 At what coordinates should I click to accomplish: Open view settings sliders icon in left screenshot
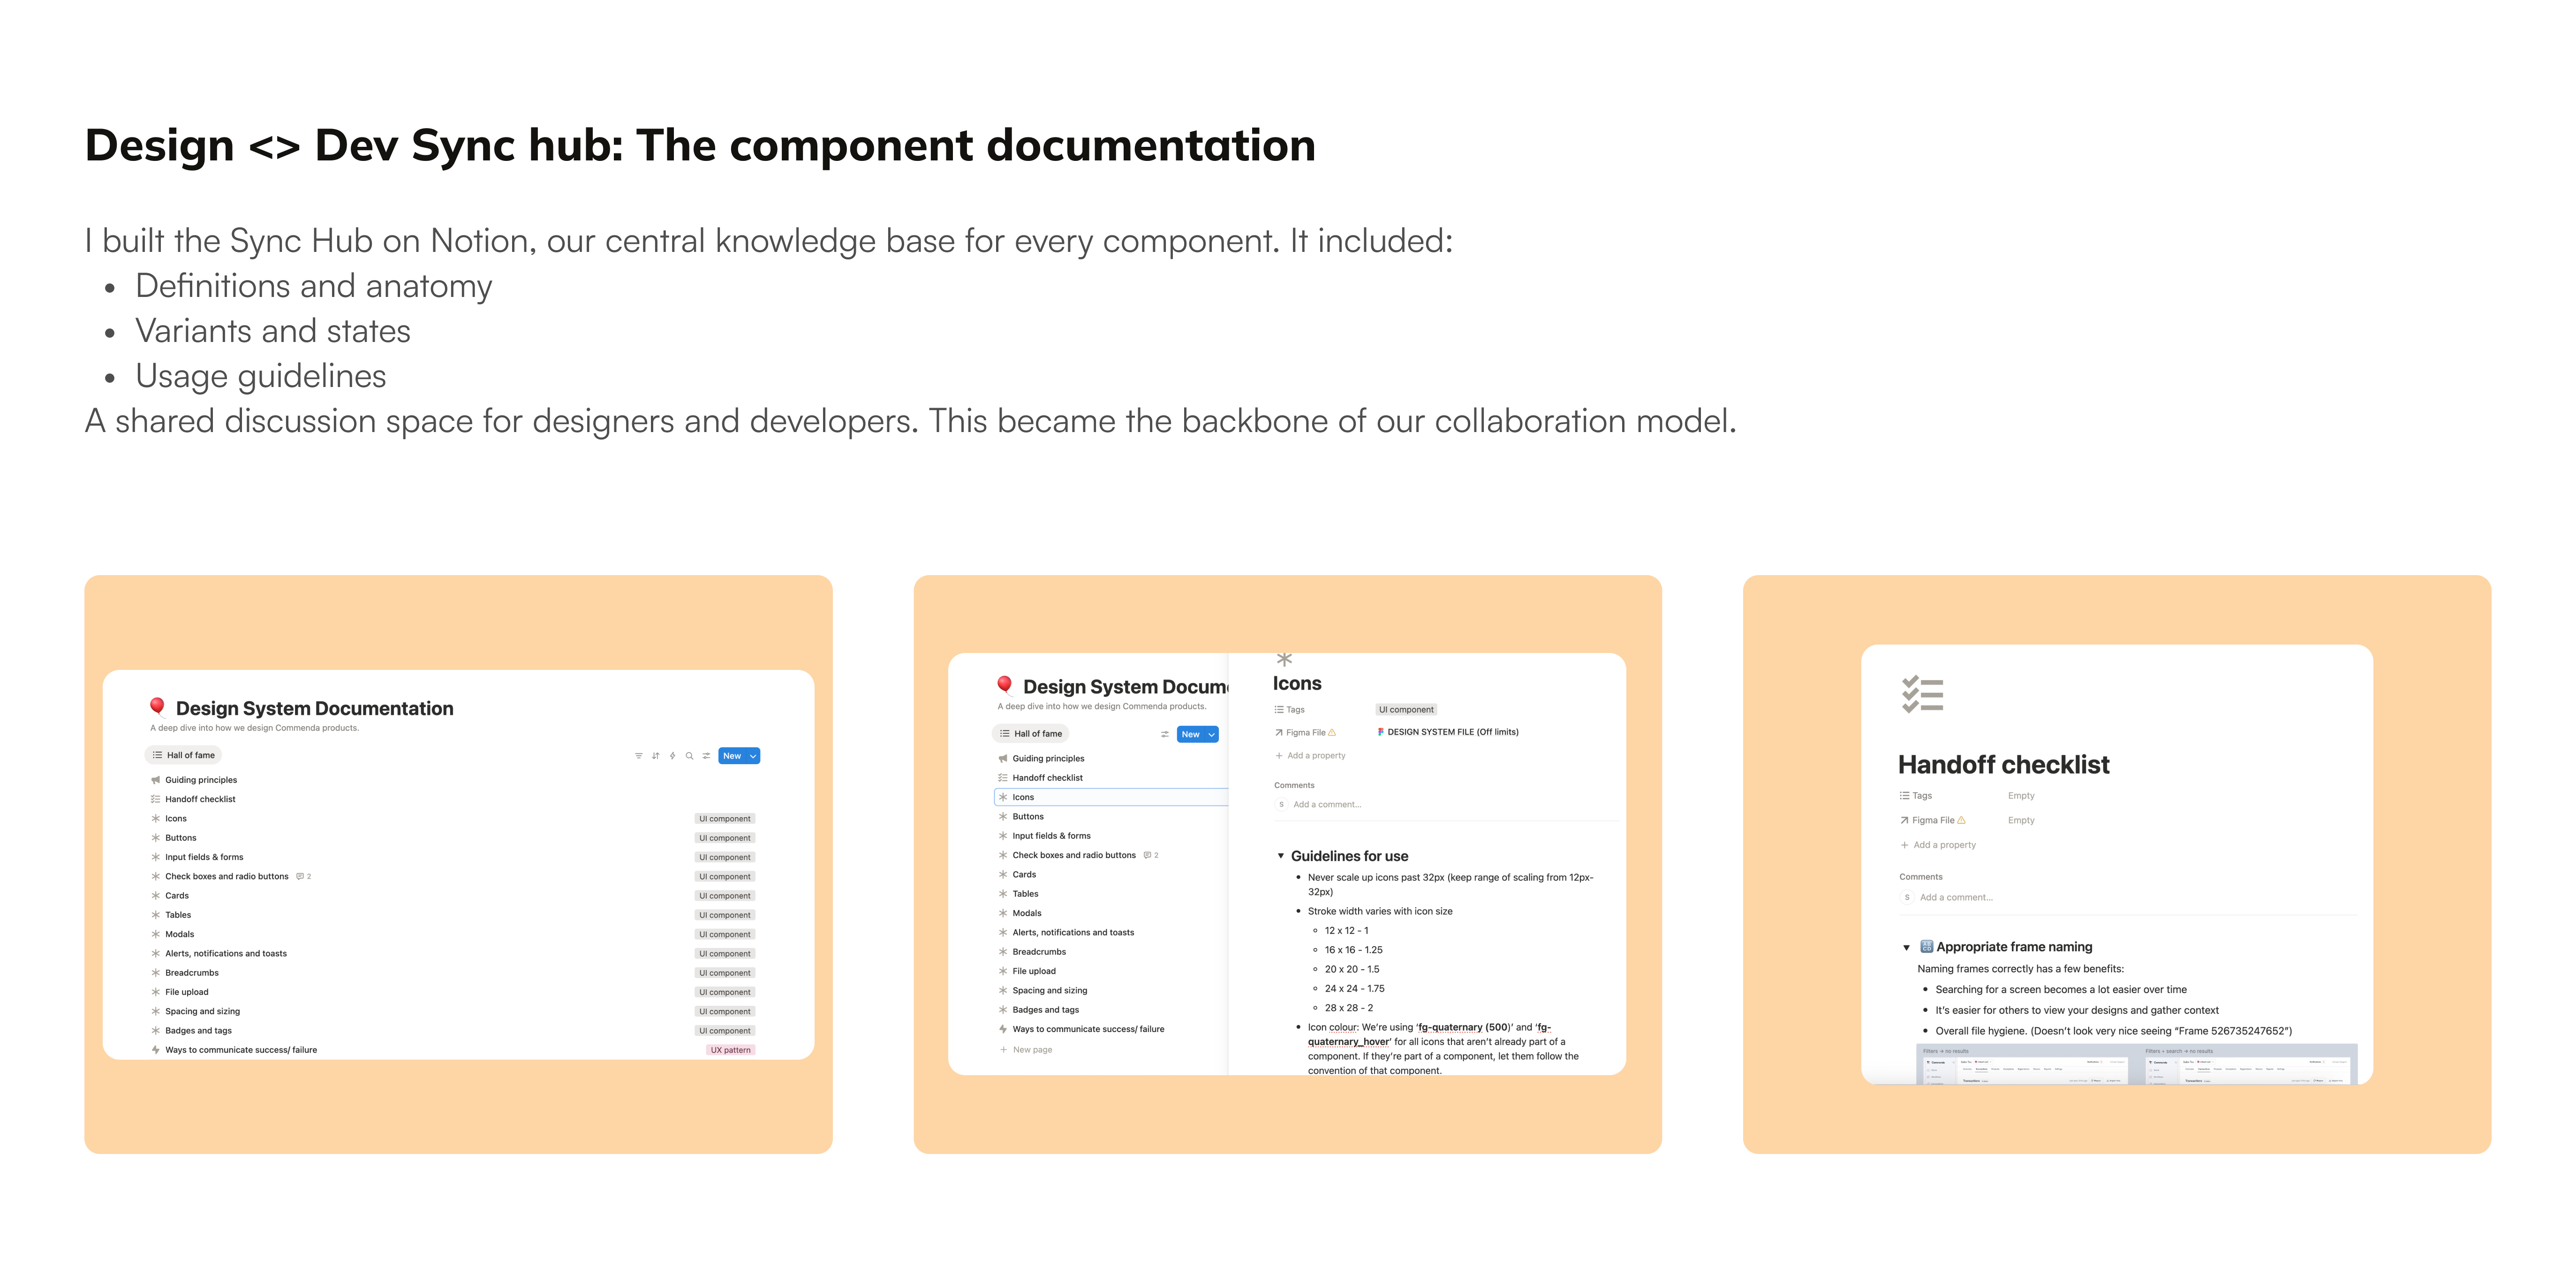[x=706, y=756]
